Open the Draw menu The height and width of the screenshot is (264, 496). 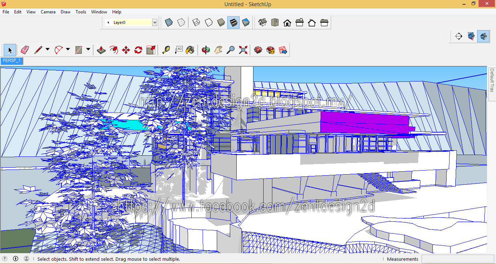click(66, 12)
